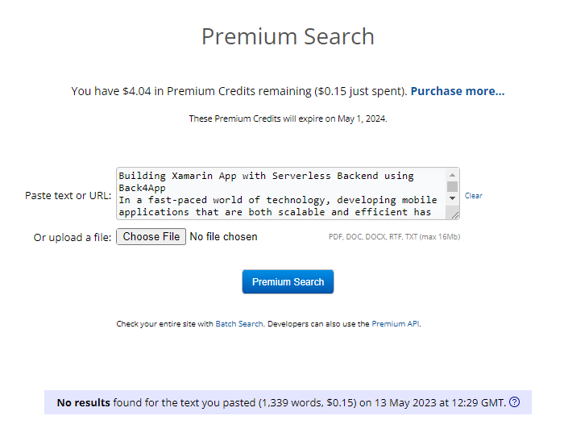Click the supported file formats note
Image resolution: width=564 pixels, height=441 pixels.
394,237
